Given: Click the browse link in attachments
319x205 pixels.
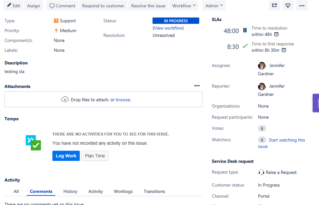Looking at the screenshot, I should point(123,100).
